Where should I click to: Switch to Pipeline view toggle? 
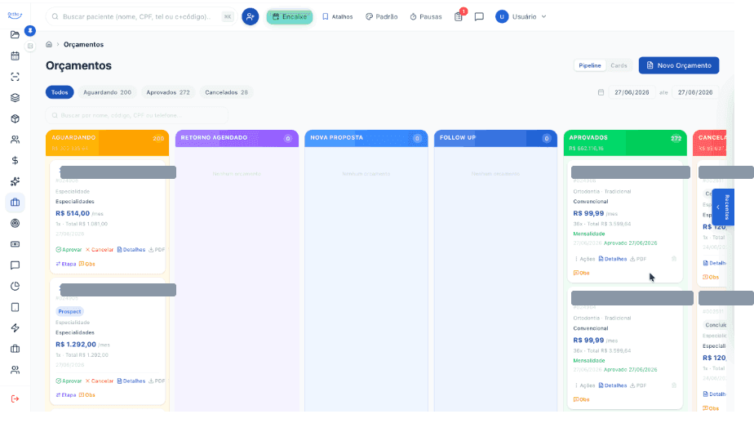[x=589, y=65]
